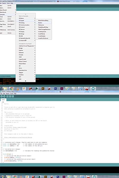Expand the Servo submenu arrow
The width and height of the screenshot is (119, 178).
(35, 68)
